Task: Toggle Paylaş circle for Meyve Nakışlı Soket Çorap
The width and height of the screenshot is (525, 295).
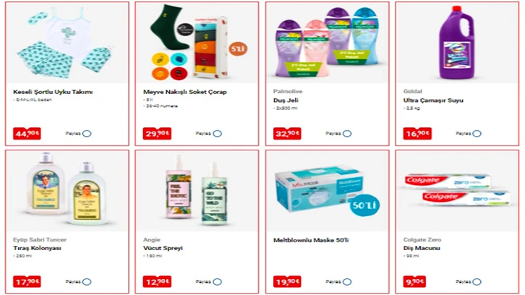Action: point(217,134)
